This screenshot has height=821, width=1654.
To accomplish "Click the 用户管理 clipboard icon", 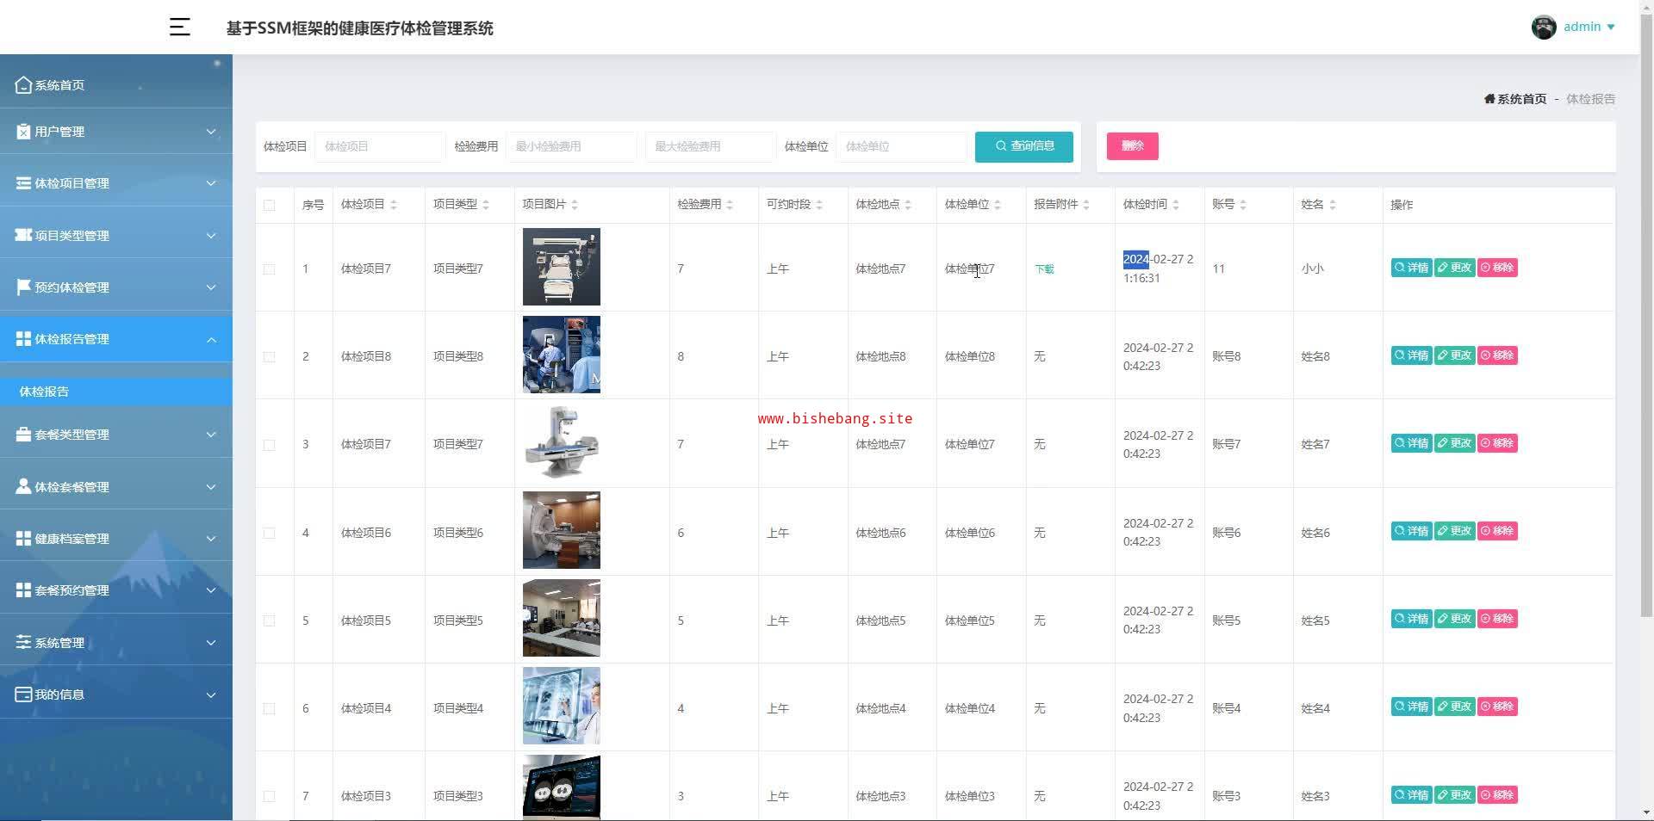I will click(x=23, y=131).
